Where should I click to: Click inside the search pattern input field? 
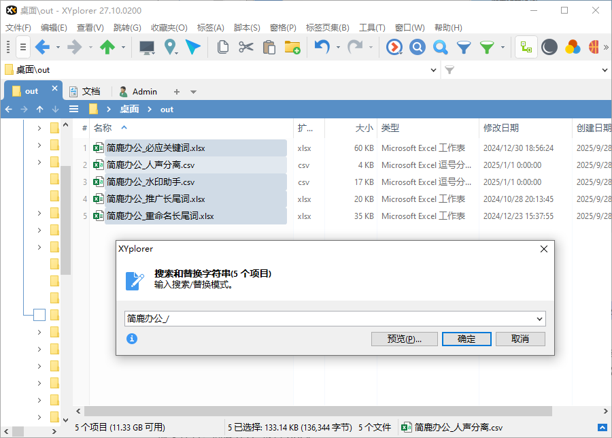(272, 318)
